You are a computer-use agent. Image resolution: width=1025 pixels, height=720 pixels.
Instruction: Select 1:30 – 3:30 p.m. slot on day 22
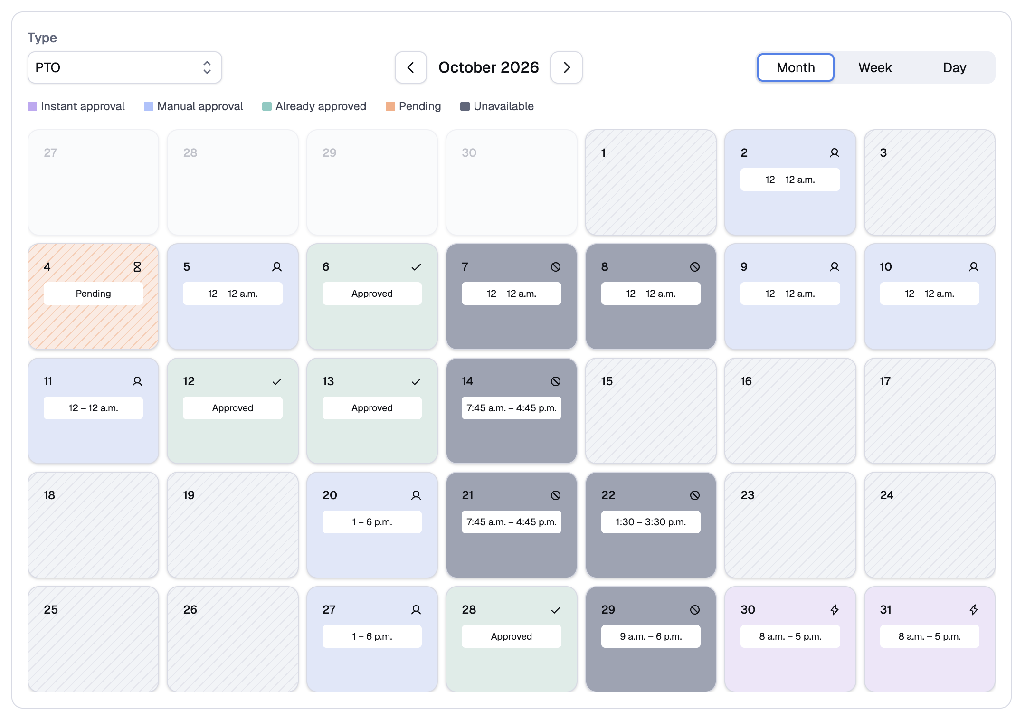point(651,522)
